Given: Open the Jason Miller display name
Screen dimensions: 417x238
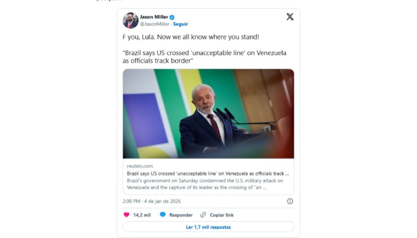Looking at the screenshot, I should point(154,17).
